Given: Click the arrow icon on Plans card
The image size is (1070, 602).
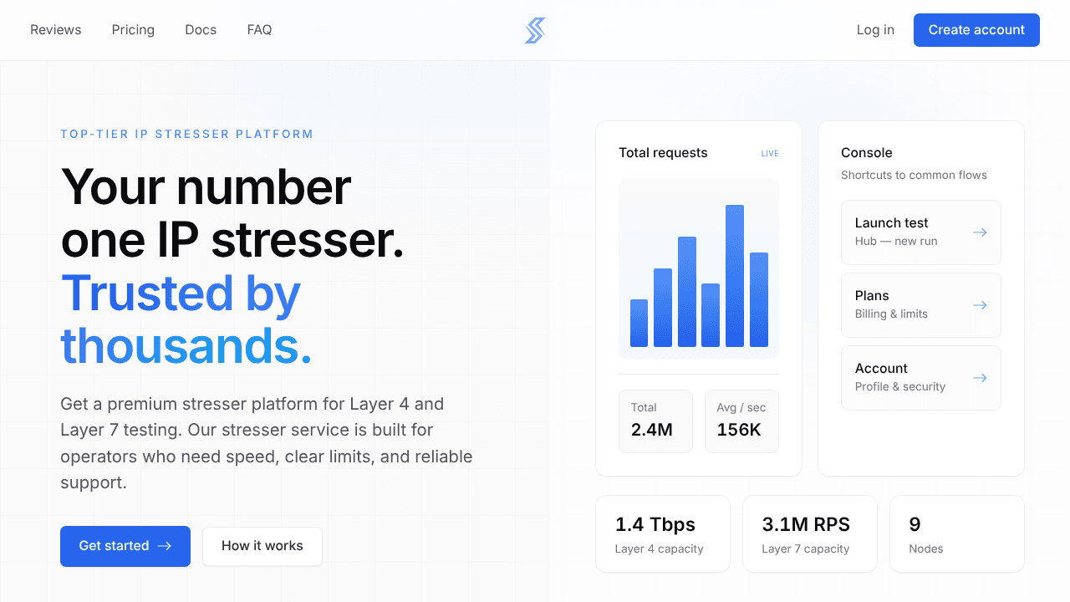Looking at the screenshot, I should click(x=980, y=305).
